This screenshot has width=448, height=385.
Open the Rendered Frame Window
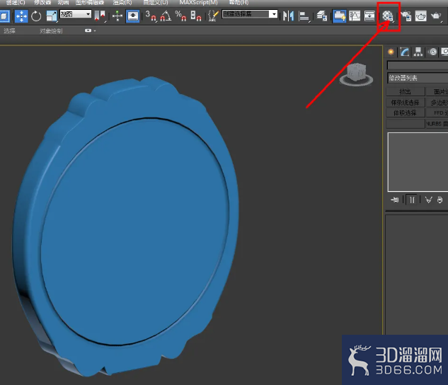420,16
